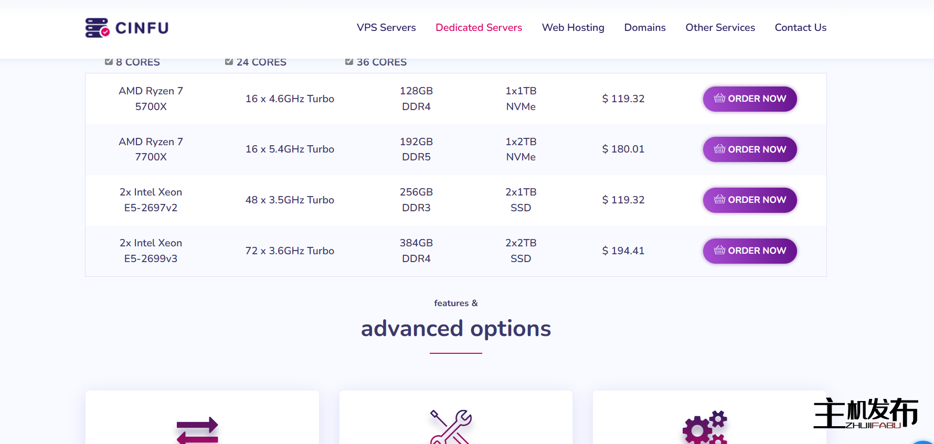Click basket icon in Ryzen 5700X order button
This screenshot has width=934, height=444.
click(719, 99)
